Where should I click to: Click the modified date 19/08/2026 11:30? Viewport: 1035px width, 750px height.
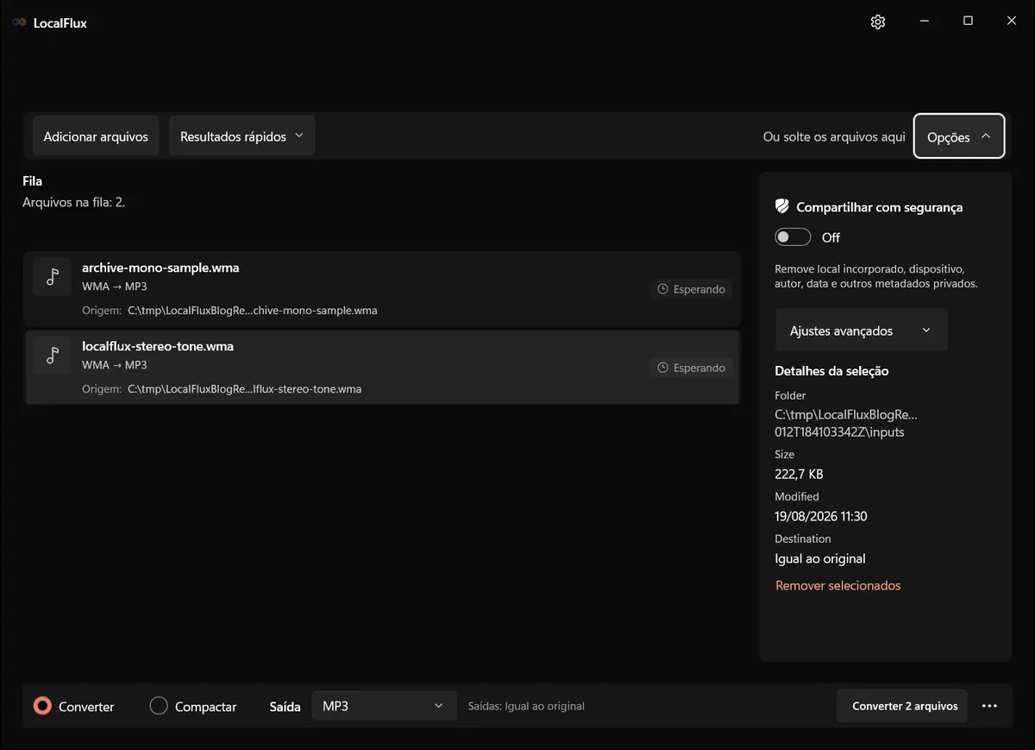[821, 516]
